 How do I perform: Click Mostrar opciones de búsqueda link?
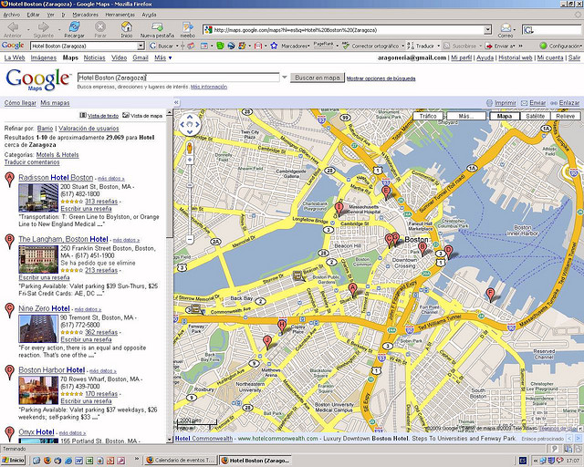tap(381, 78)
